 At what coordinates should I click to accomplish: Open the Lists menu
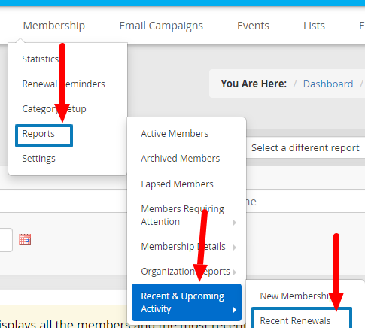point(314,26)
